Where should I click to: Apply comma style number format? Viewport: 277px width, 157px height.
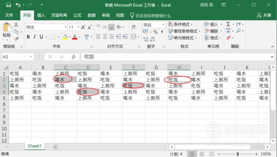[162, 32]
